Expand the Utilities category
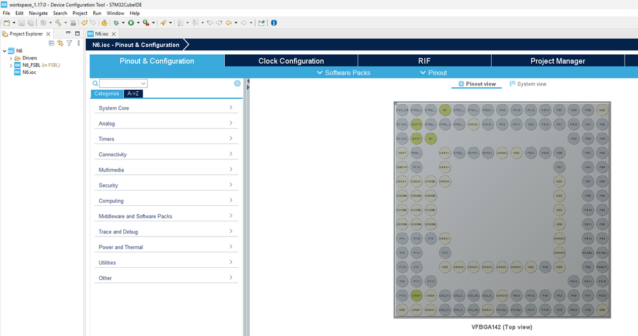 point(166,262)
